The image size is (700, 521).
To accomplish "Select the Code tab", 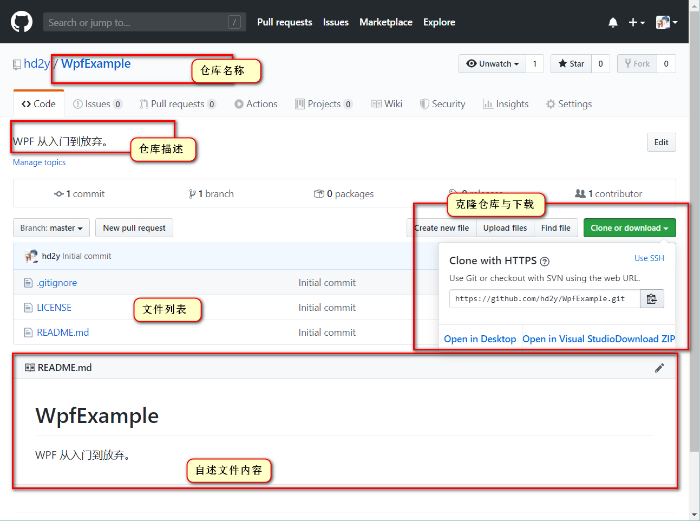I will tap(38, 103).
